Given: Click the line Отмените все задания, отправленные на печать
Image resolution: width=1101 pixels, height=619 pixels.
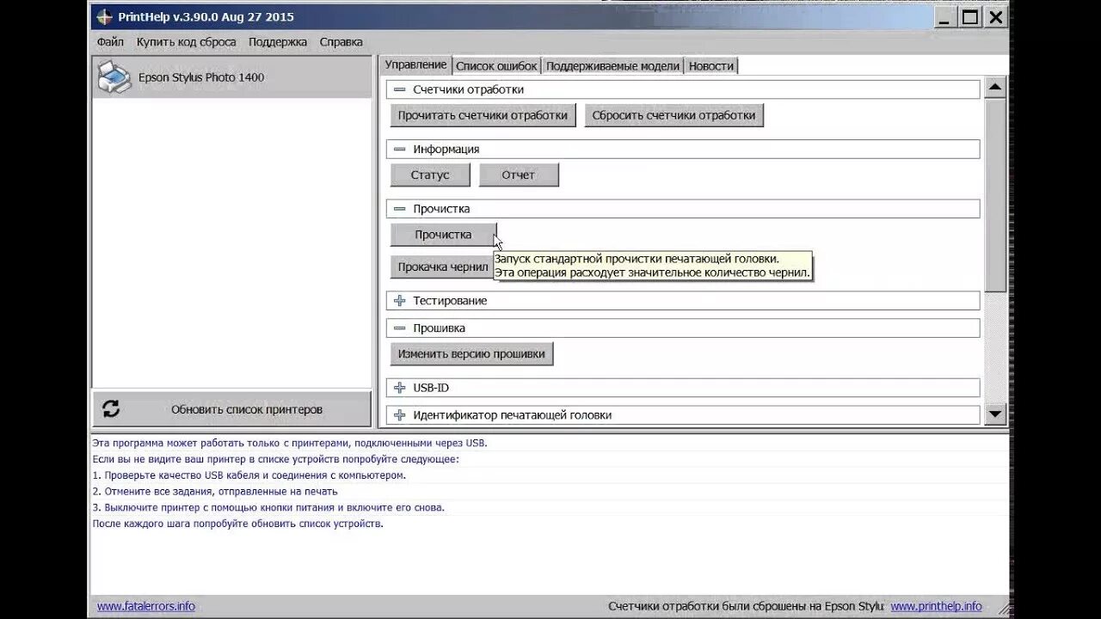Looking at the screenshot, I should [215, 492].
